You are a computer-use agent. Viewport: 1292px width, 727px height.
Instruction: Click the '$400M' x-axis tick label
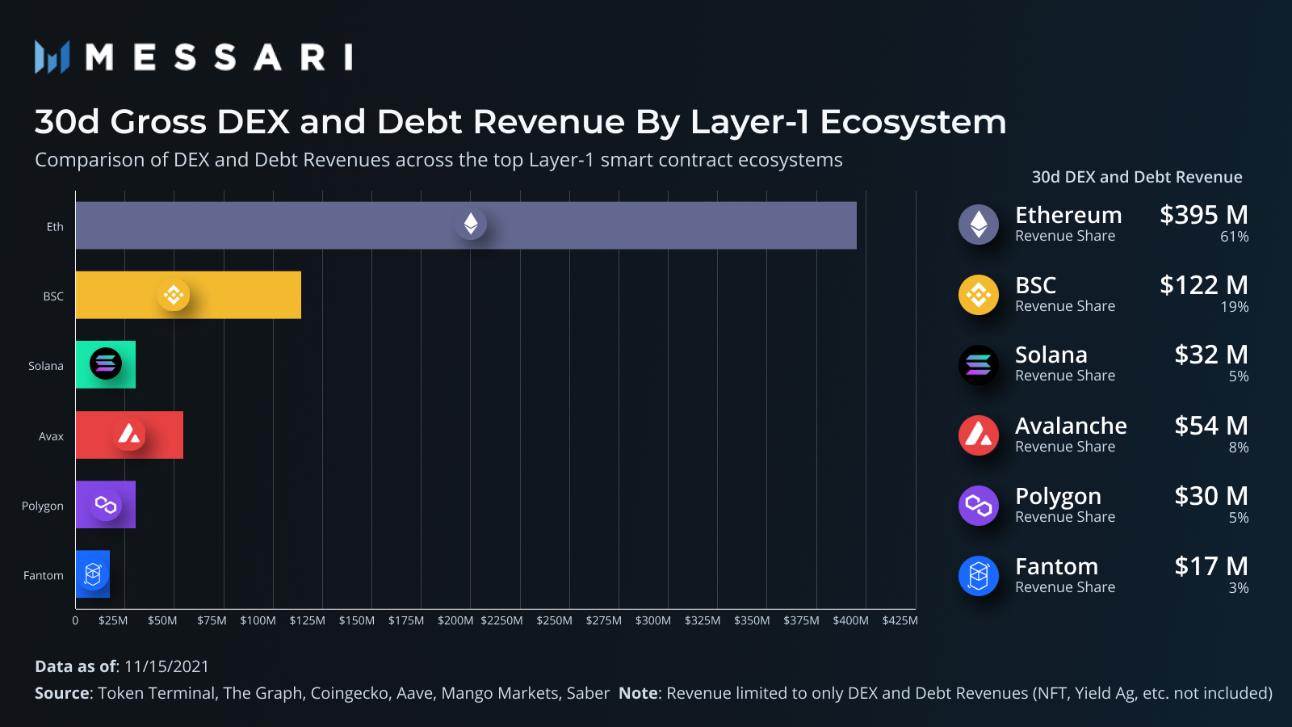point(851,620)
